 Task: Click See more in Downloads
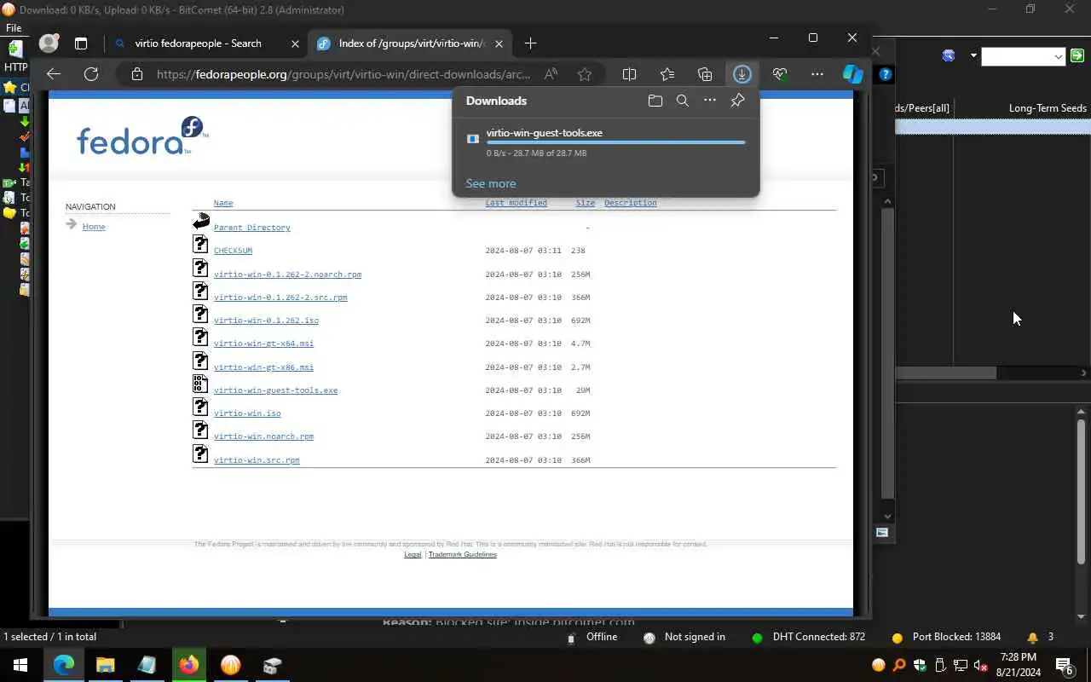(x=490, y=183)
